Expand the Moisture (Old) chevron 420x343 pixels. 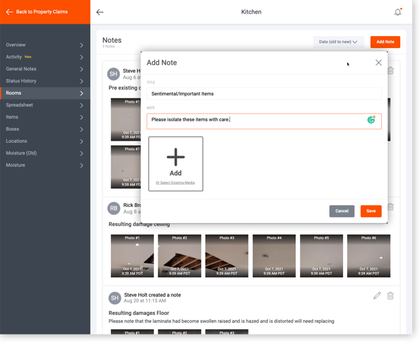[x=82, y=153]
